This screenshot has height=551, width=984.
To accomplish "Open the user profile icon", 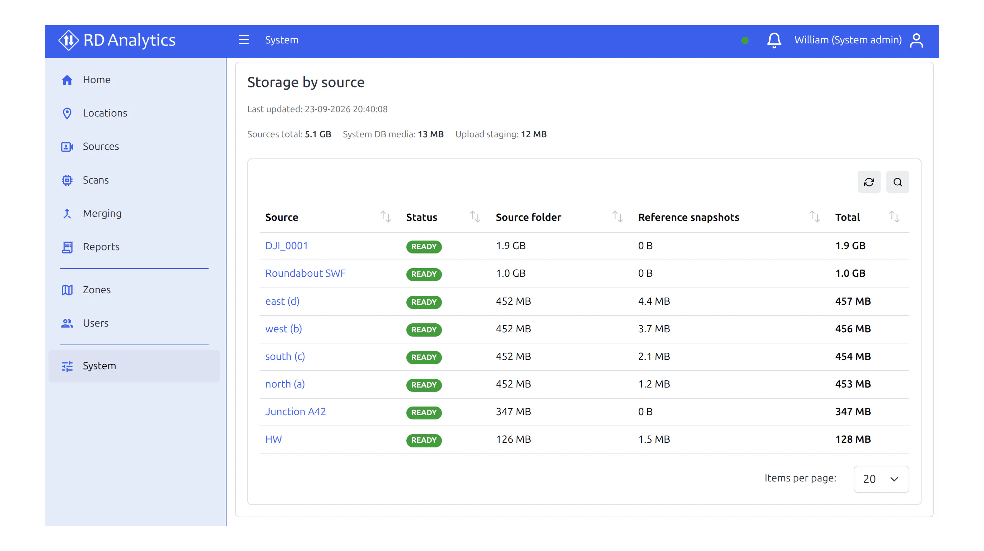I will click(917, 40).
